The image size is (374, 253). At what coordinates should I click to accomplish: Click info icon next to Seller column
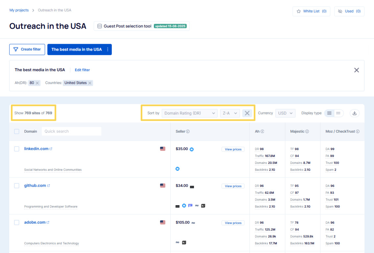pyautogui.click(x=188, y=131)
